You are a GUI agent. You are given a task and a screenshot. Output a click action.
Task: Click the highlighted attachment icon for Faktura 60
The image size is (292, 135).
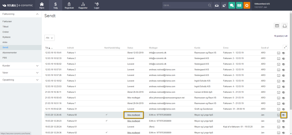[x=284, y=115]
